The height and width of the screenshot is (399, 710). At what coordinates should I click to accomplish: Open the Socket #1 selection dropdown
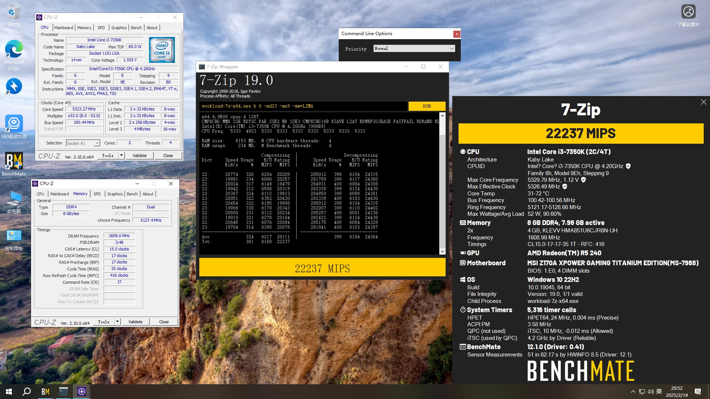(x=83, y=143)
